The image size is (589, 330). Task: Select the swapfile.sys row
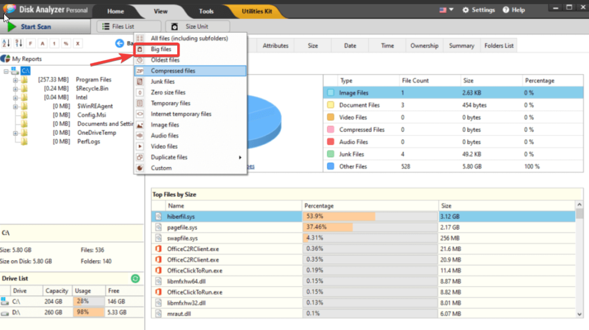[364, 238]
